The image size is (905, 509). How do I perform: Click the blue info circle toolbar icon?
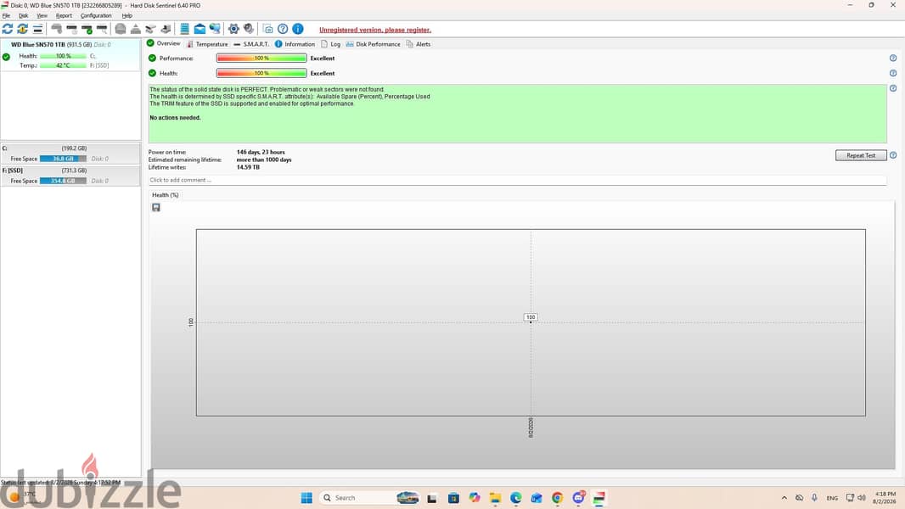click(x=298, y=29)
